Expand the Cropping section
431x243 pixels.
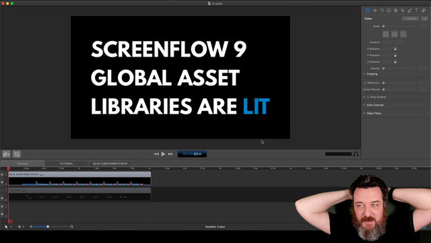point(364,74)
